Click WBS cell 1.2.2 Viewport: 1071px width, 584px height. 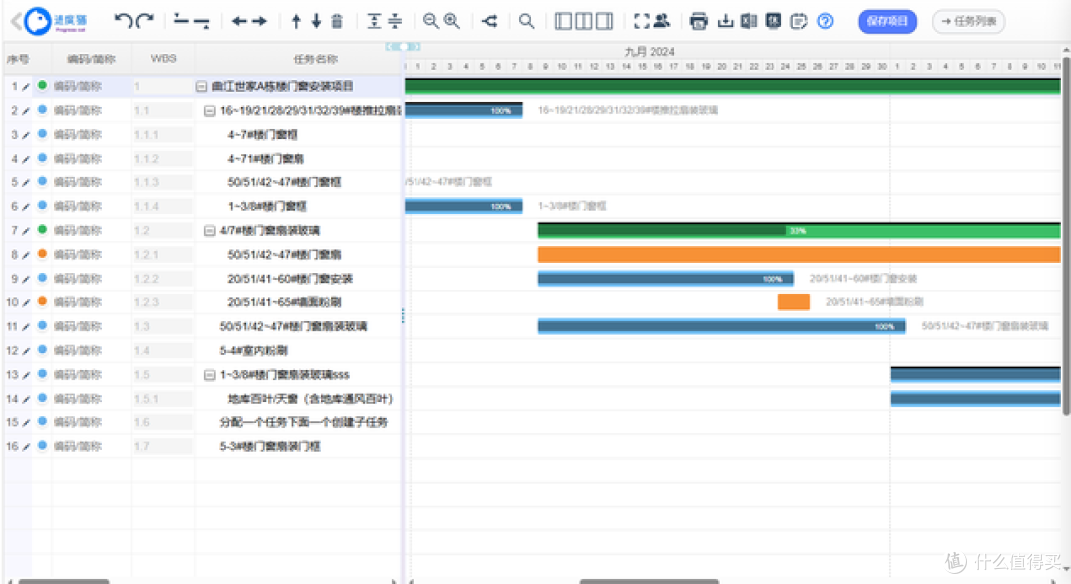[162, 279]
